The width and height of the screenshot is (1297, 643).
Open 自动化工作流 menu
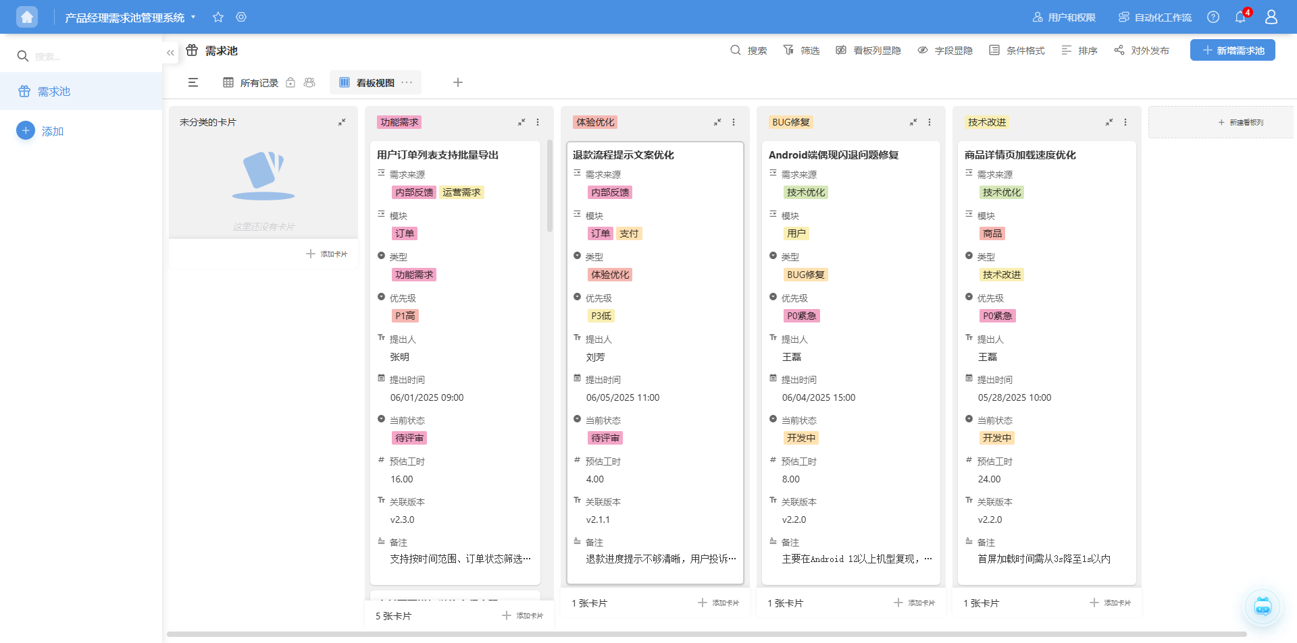pyautogui.click(x=1155, y=17)
